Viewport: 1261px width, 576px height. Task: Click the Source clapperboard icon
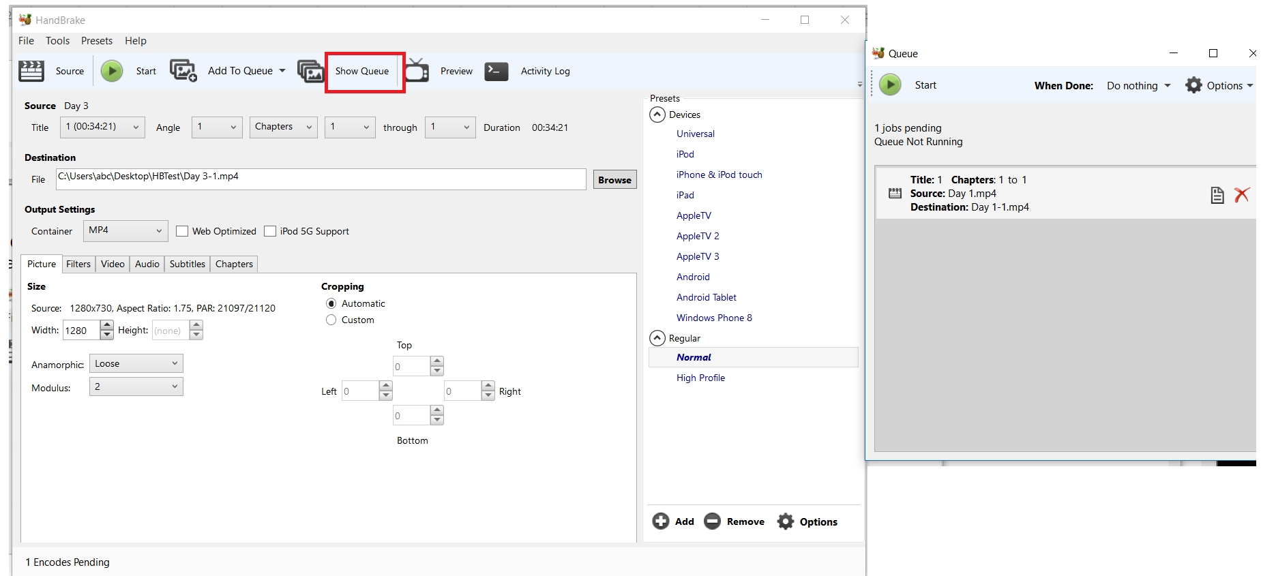(x=31, y=71)
